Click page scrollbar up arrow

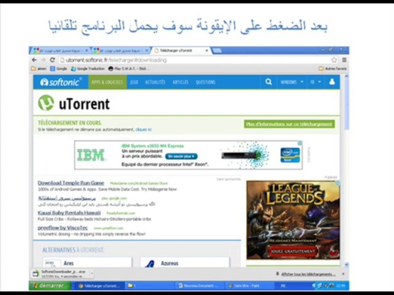pyautogui.click(x=346, y=77)
